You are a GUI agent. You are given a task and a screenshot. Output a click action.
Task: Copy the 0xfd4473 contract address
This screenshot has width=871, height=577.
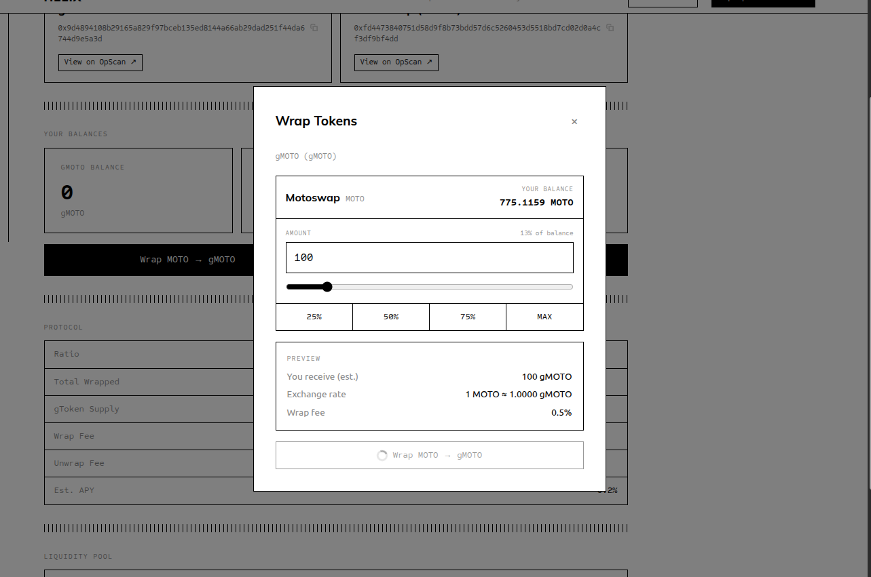coord(610,28)
